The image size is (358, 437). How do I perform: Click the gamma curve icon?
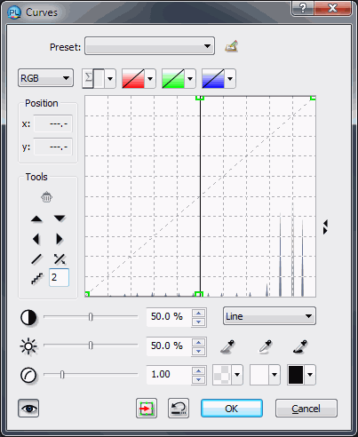[28, 375]
